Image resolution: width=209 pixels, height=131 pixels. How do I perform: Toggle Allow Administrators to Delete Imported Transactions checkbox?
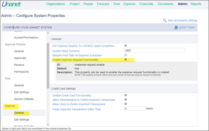coord(125,99)
